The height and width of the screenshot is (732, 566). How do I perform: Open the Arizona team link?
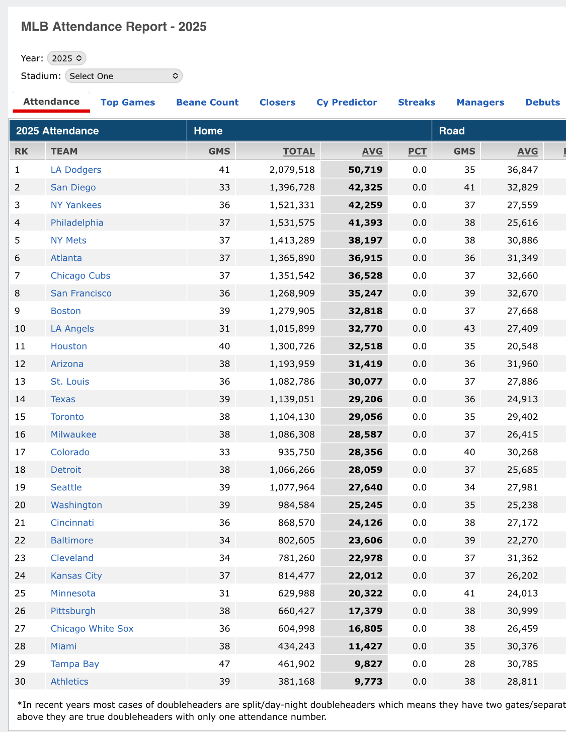67,363
